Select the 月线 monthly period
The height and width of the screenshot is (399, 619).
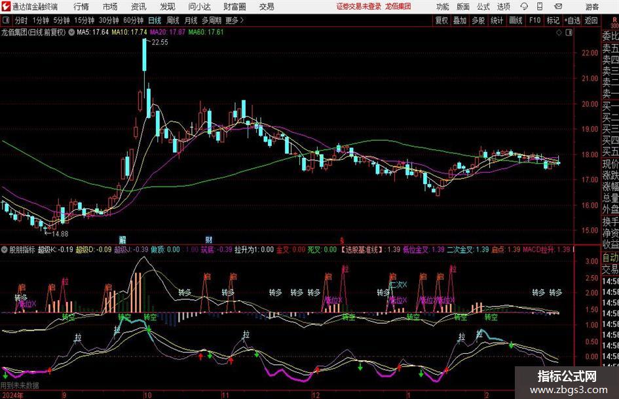191,20
